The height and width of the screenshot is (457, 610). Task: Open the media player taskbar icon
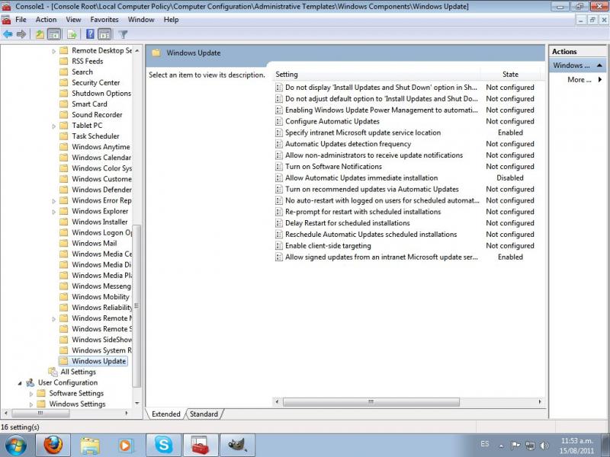pyautogui.click(x=126, y=446)
